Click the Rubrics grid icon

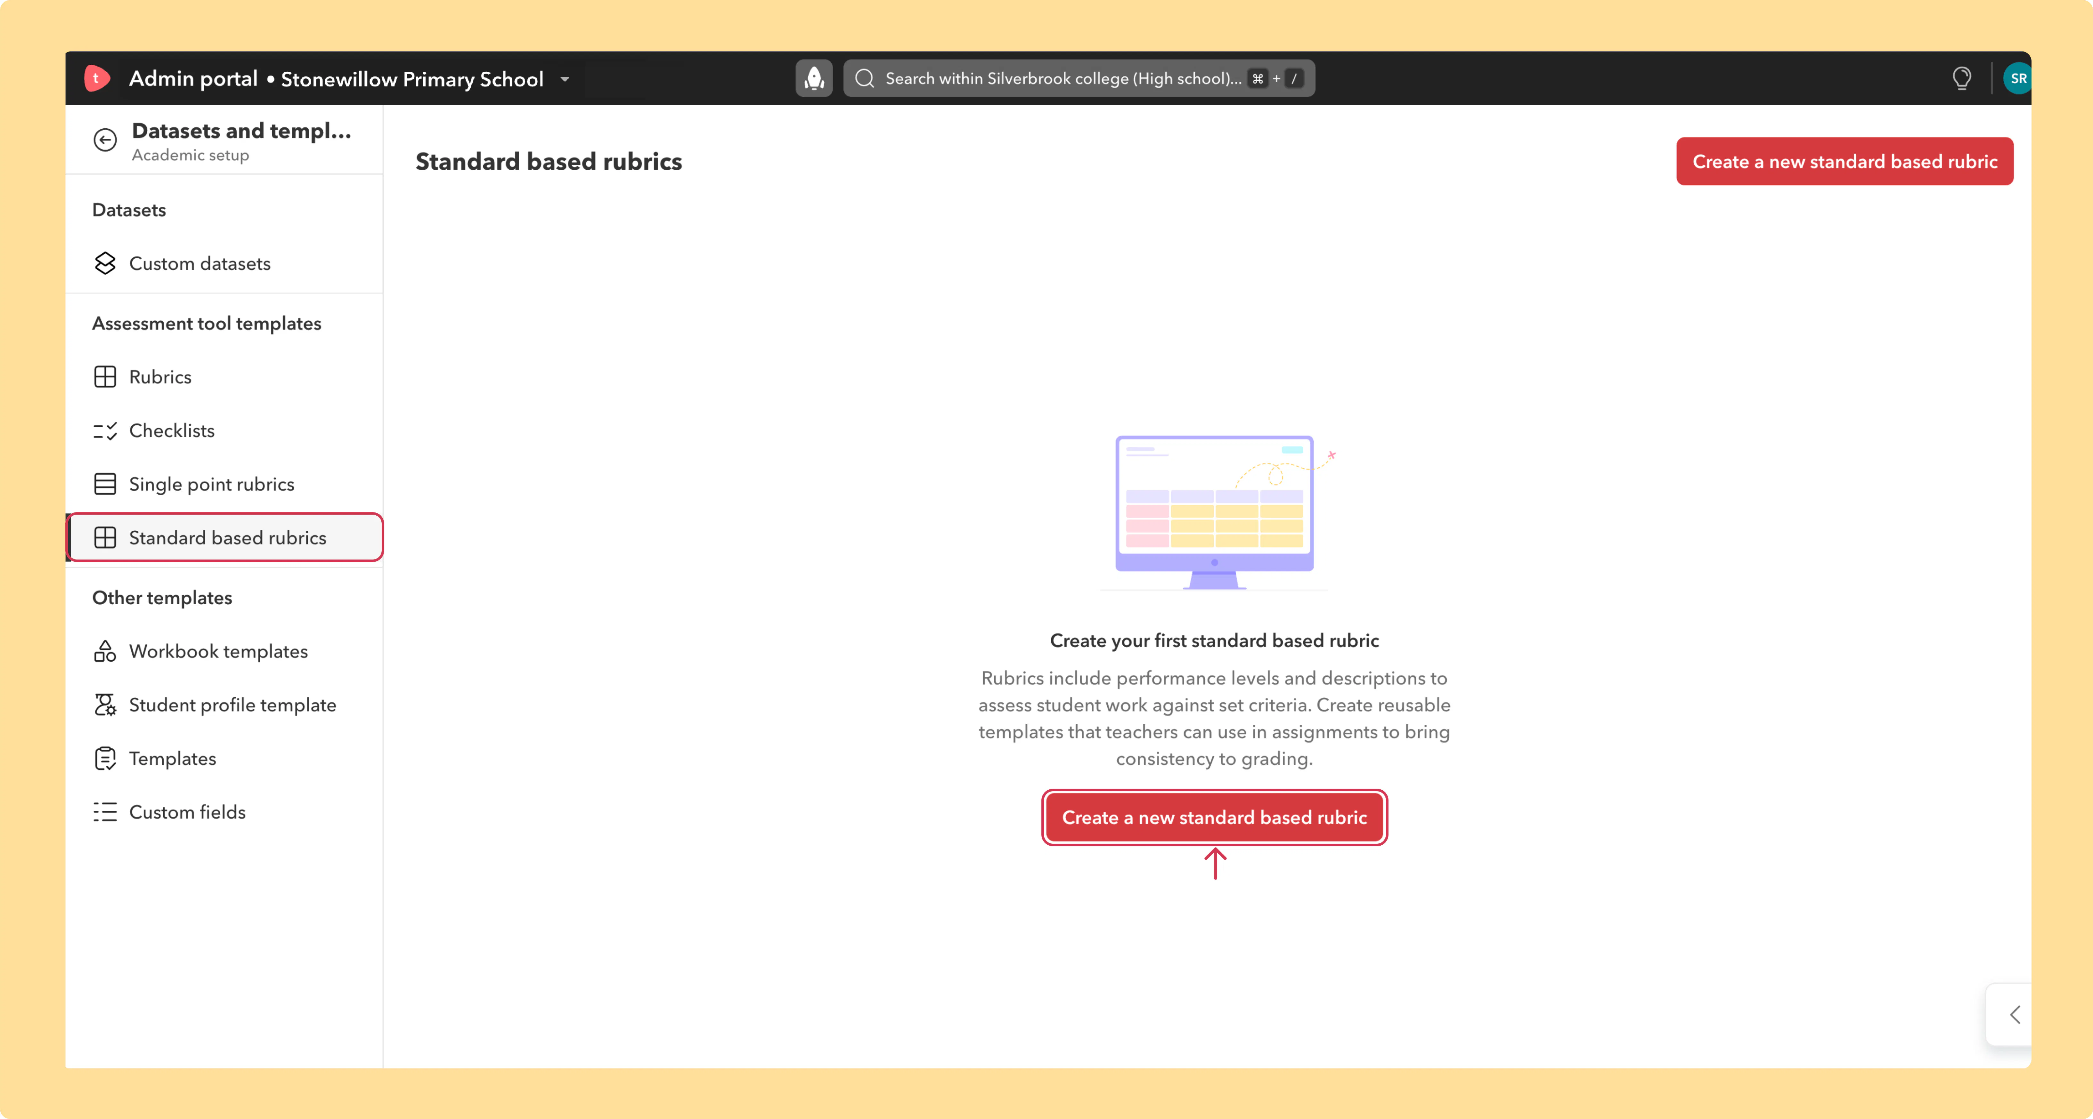pyautogui.click(x=105, y=377)
